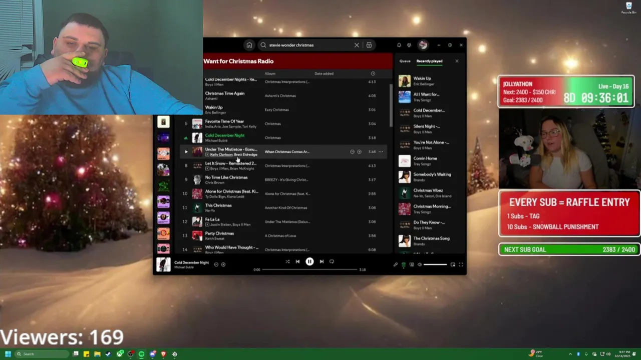Pause the current song

coord(309,261)
